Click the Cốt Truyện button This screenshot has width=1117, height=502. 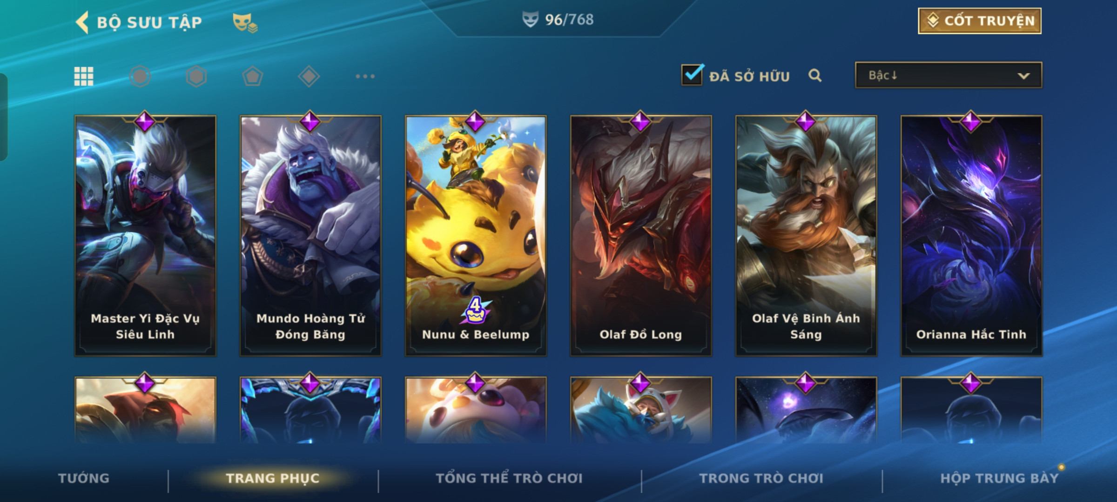click(980, 21)
